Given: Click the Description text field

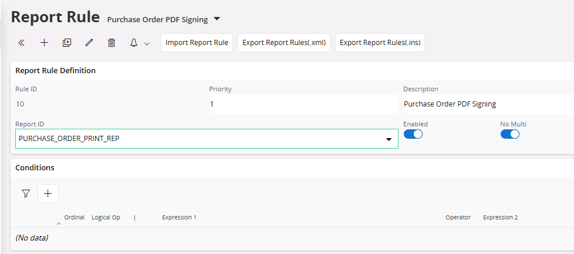Looking at the screenshot, I should [x=487, y=104].
